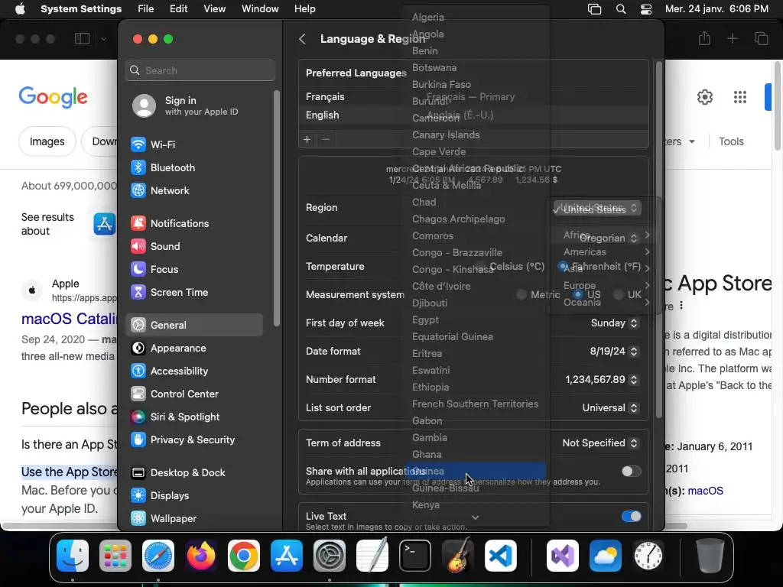Viewport: 783px width, 587px height.
Task: Launch Firefox from the Dock
Action: [201, 556]
